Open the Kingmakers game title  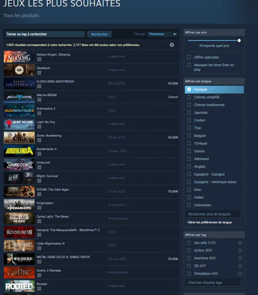click(x=45, y=203)
